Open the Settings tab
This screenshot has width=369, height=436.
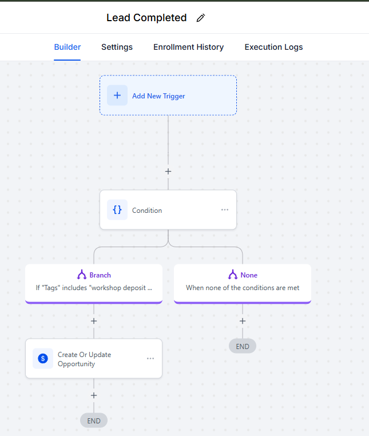[x=117, y=47]
